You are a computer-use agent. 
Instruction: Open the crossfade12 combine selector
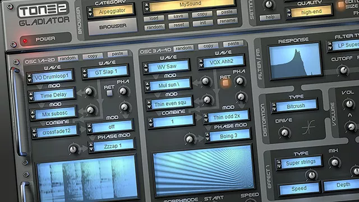[56, 131]
